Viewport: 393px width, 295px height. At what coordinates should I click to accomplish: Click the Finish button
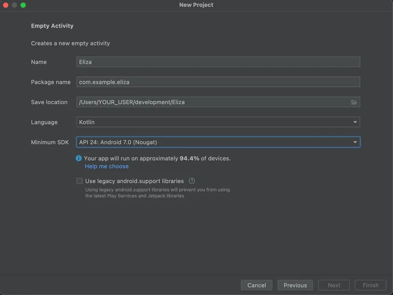pyautogui.click(x=370, y=285)
